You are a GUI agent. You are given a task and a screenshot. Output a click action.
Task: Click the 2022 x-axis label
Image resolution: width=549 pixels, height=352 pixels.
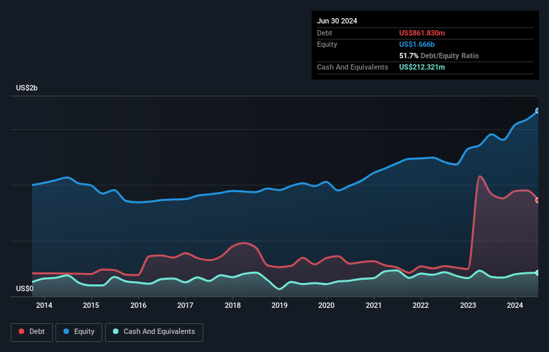point(421,305)
